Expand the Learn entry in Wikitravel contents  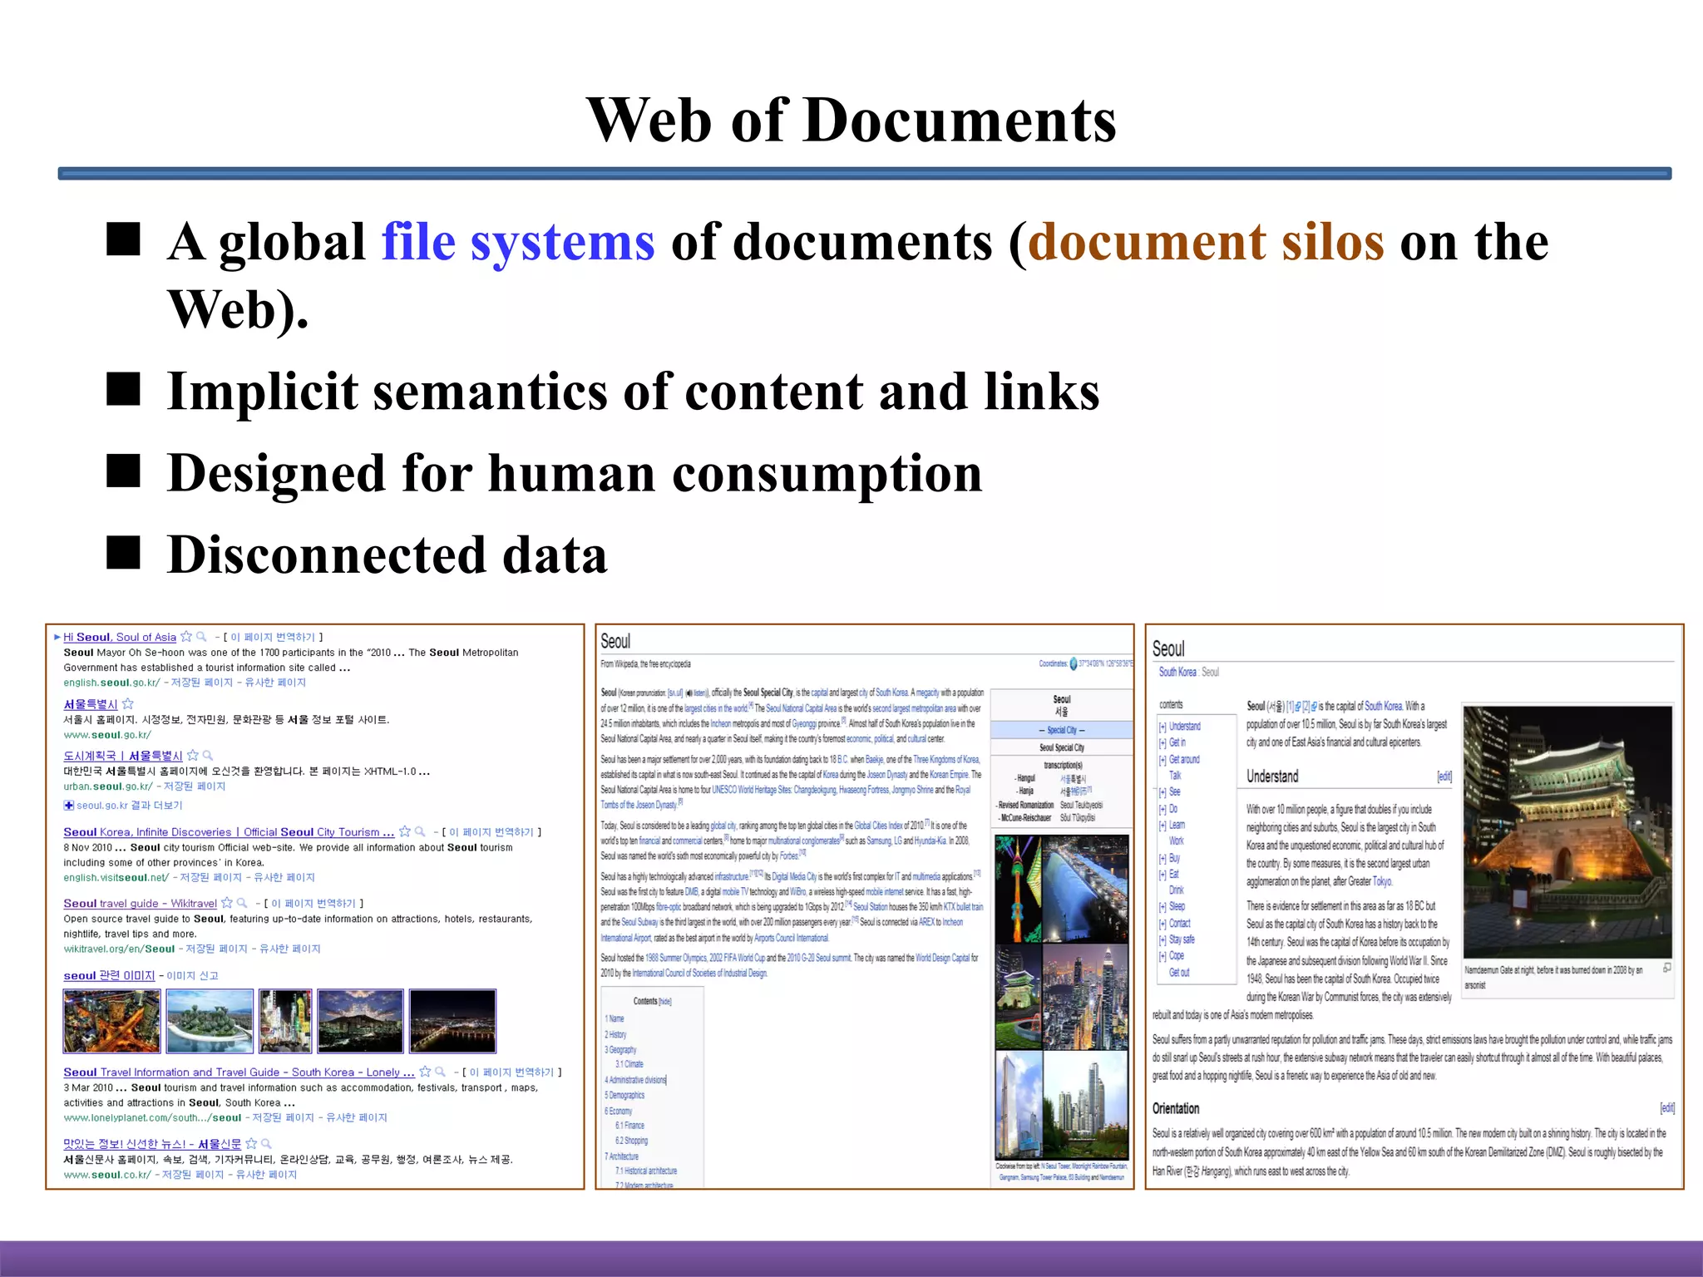click(x=1162, y=826)
